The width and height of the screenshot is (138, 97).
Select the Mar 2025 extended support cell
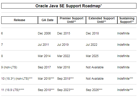(x=92, y=56)
